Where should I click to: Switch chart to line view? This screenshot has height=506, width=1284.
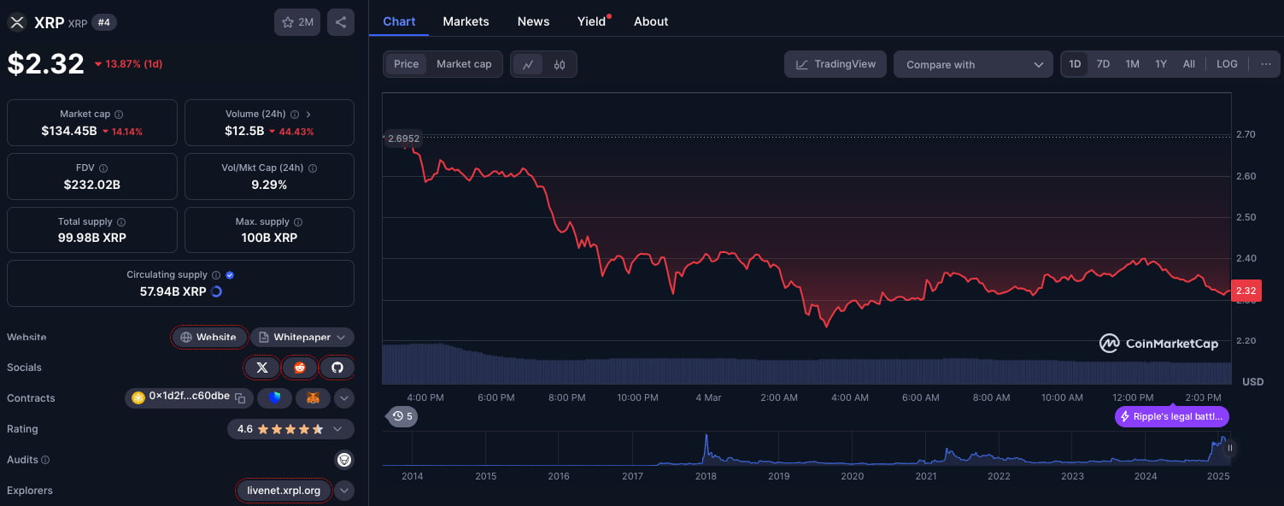point(528,64)
